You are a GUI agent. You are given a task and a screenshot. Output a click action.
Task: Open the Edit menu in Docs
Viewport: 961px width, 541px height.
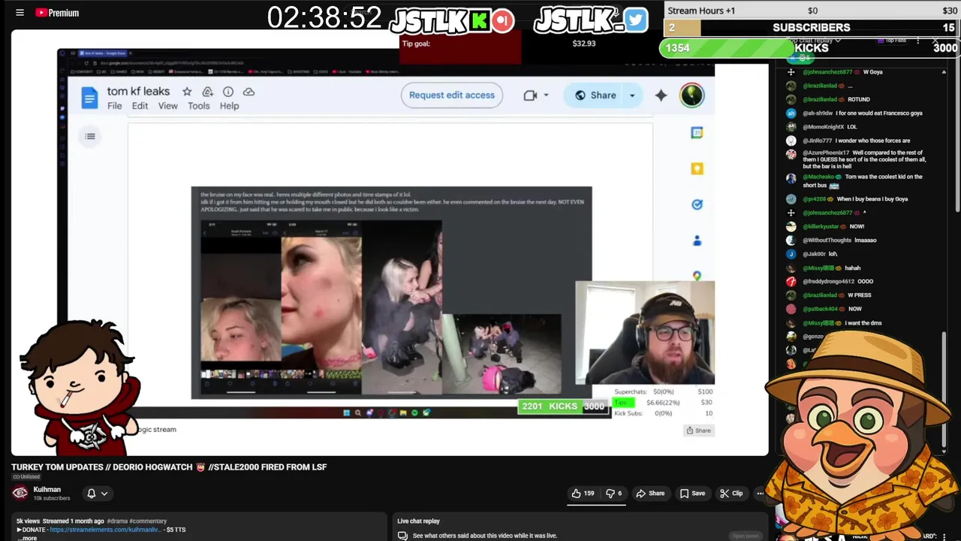tap(140, 106)
